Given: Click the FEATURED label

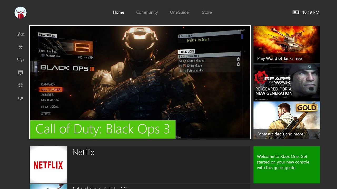Looking at the screenshot, I should [47, 35].
